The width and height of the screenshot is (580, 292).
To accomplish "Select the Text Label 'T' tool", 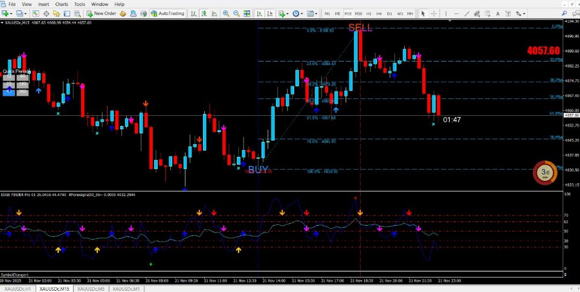I will coord(509,14).
